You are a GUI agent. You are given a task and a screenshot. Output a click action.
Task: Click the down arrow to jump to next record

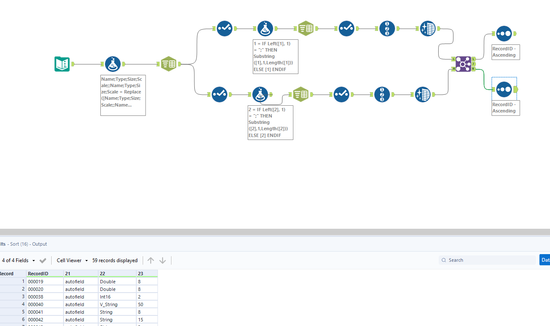pos(163,260)
